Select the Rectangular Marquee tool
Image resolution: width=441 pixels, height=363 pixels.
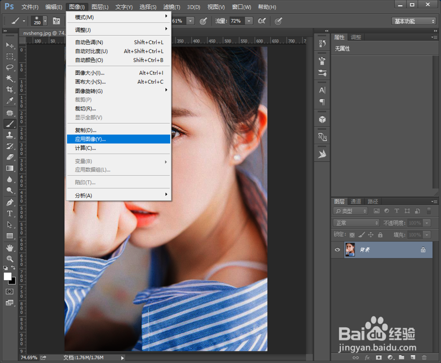pos(10,56)
